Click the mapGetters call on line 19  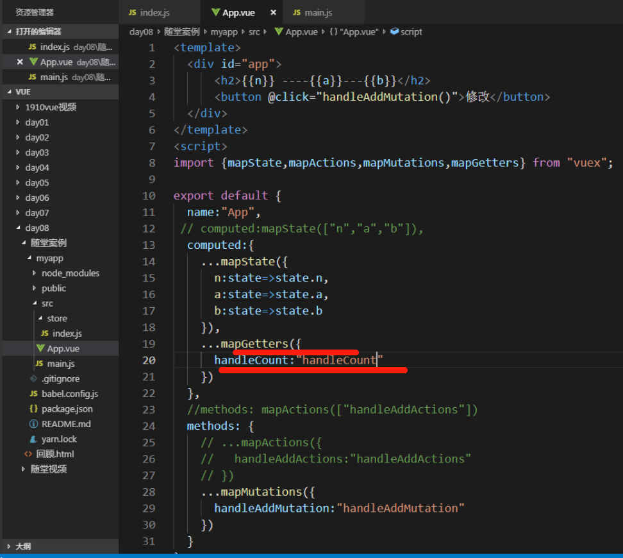point(254,344)
